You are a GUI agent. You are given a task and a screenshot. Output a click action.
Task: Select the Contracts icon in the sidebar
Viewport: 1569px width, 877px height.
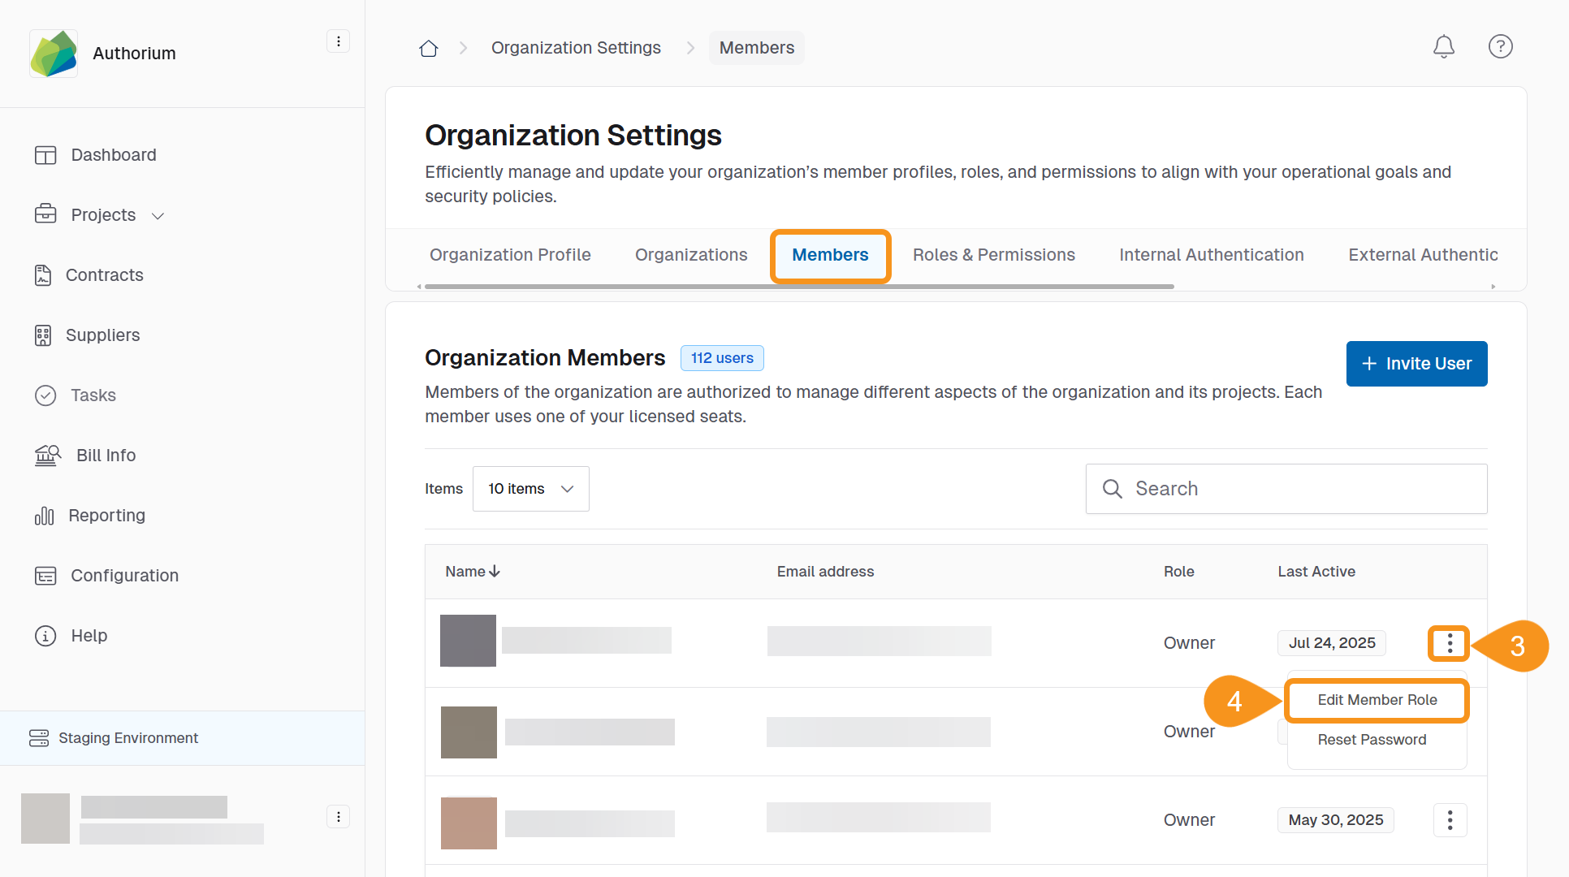click(46, 274)
